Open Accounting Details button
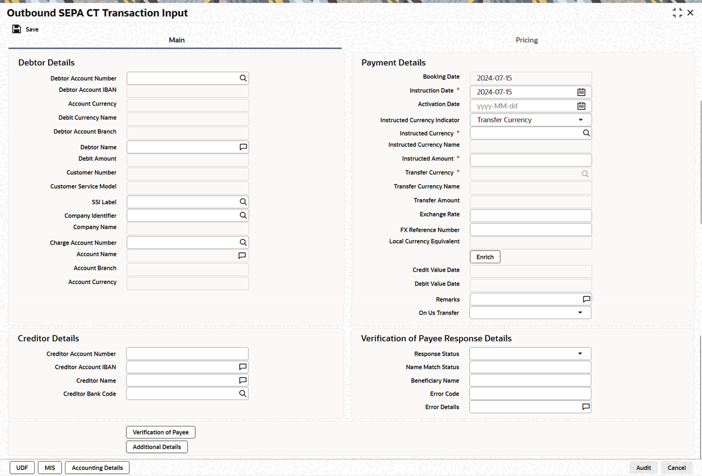 97,468
